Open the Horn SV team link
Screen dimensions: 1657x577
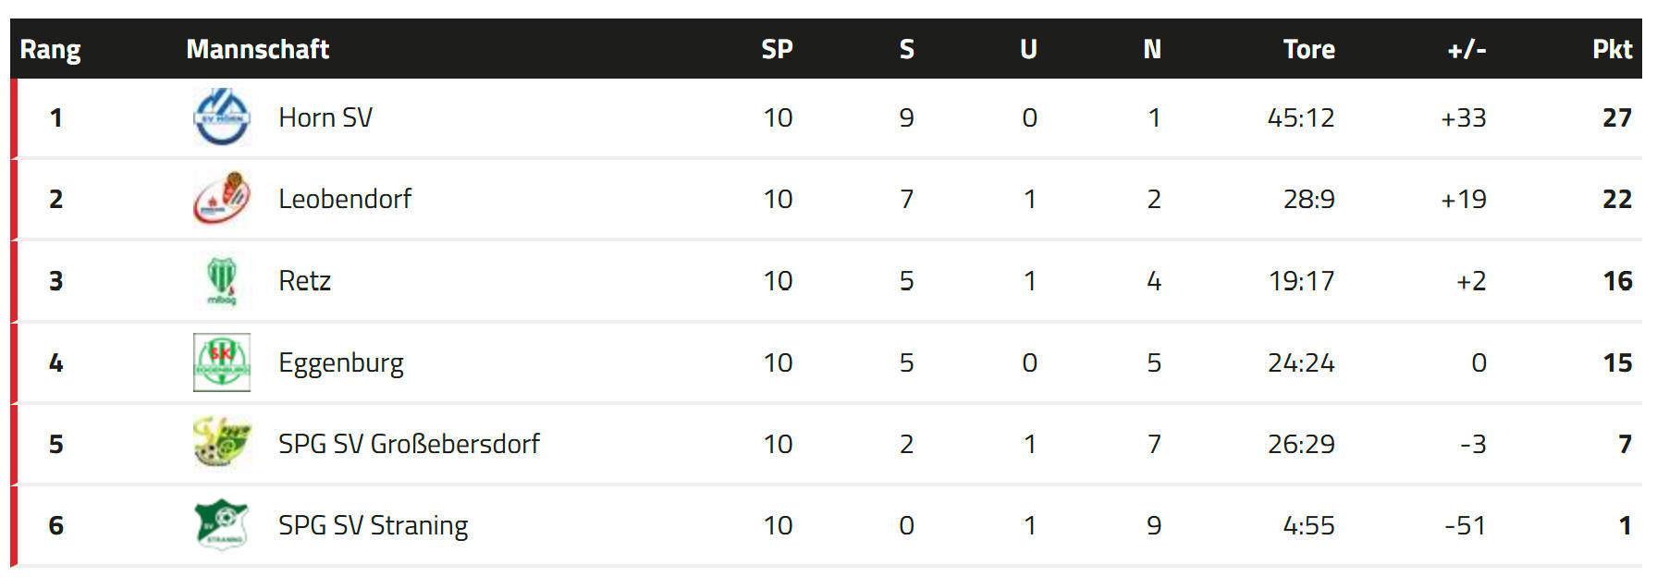[325, 117]
